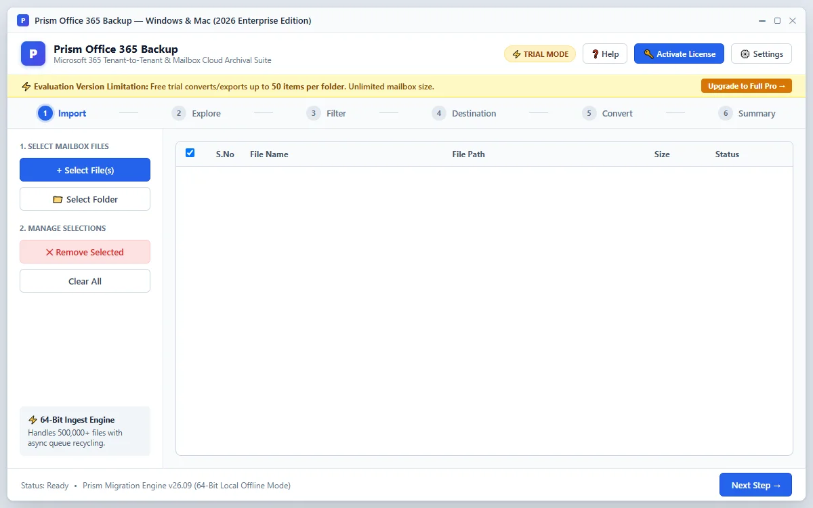This screenshot has height=508, width=813.
Task: Click the red X icon on Remove Selected
Action: coord(49,253)
